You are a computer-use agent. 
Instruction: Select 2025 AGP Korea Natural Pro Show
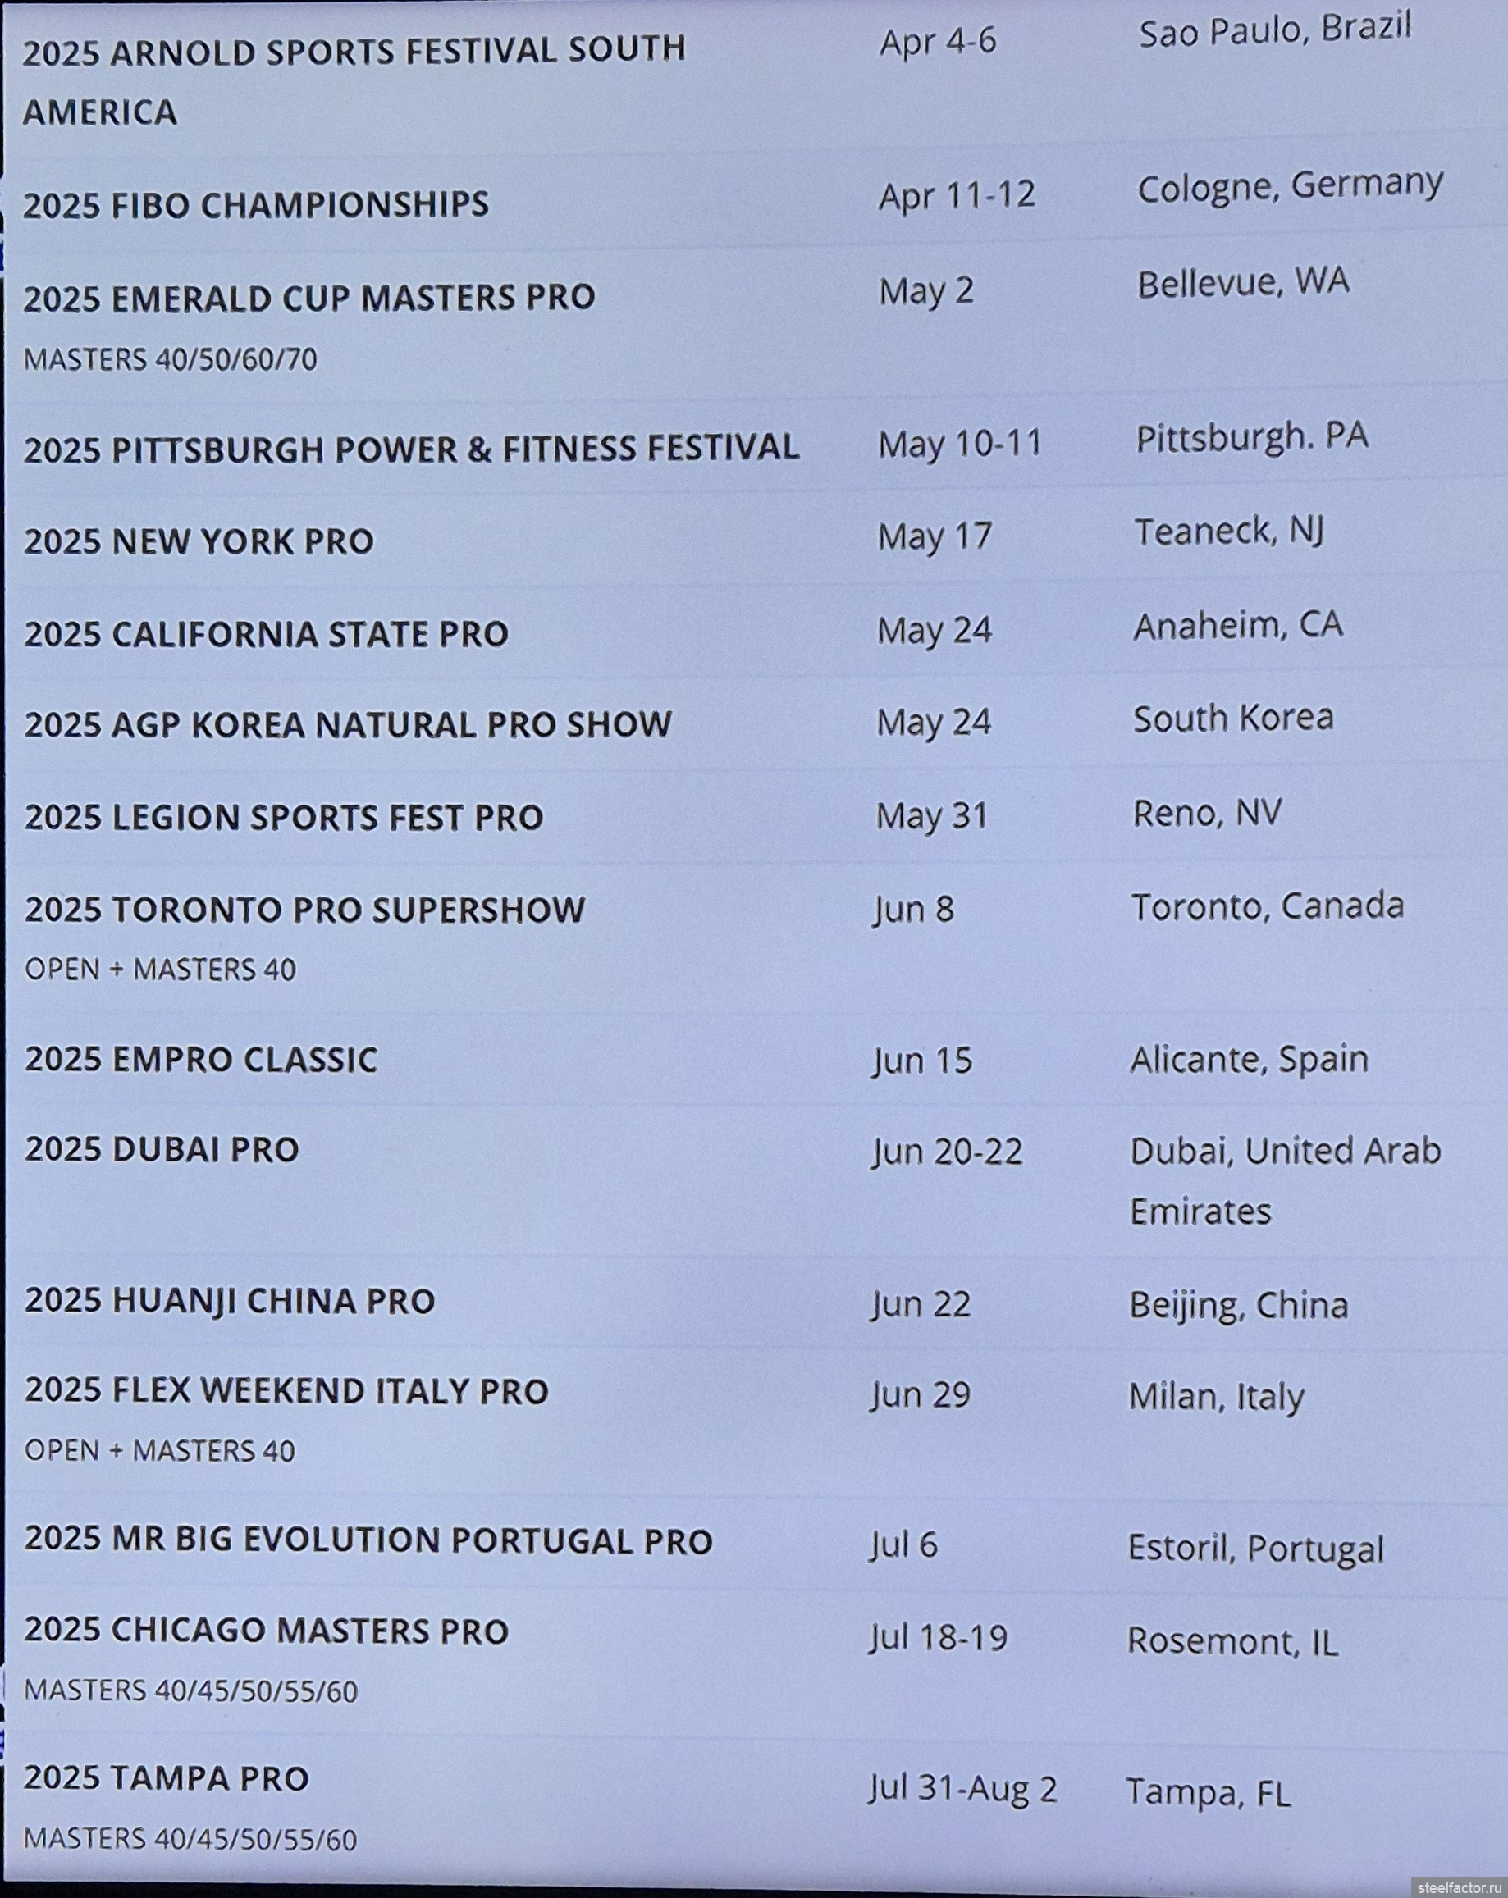[348, 724]
